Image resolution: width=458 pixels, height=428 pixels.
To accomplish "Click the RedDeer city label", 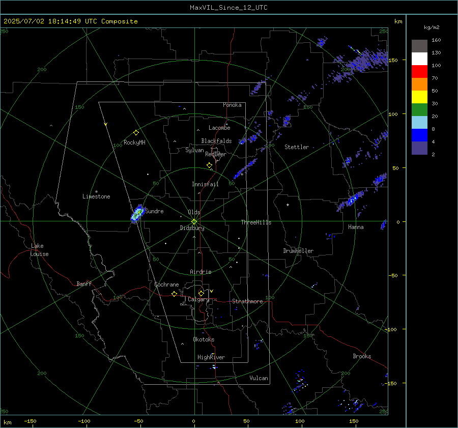I will click(216, 154).
